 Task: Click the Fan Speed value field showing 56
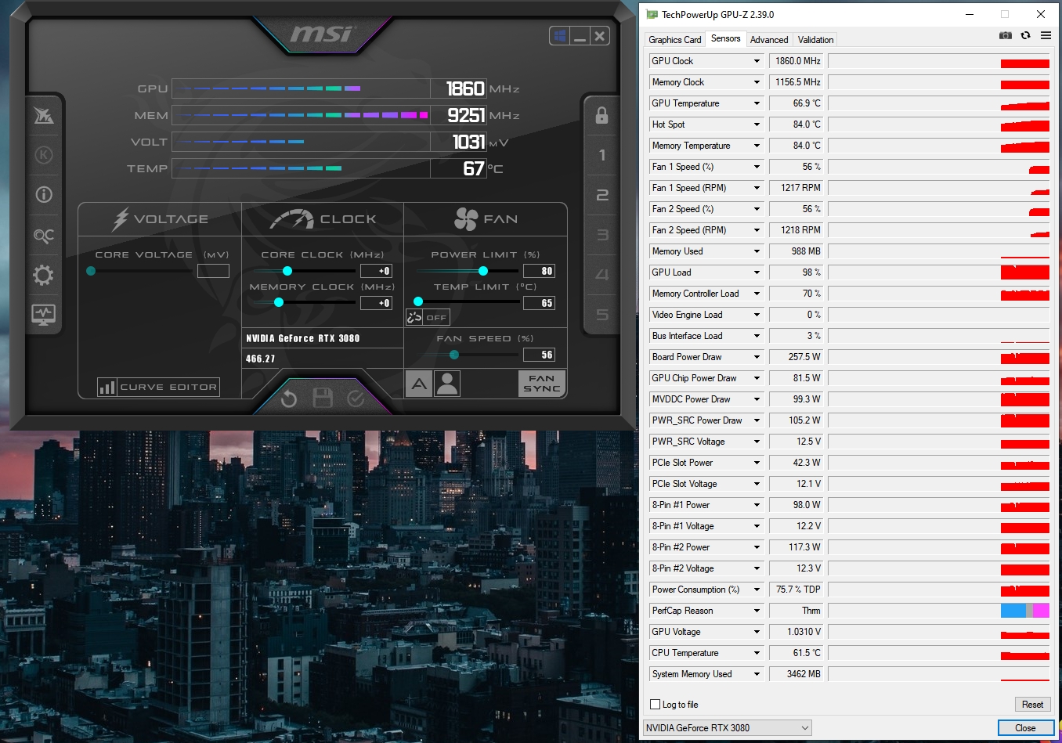coord(539,355)
